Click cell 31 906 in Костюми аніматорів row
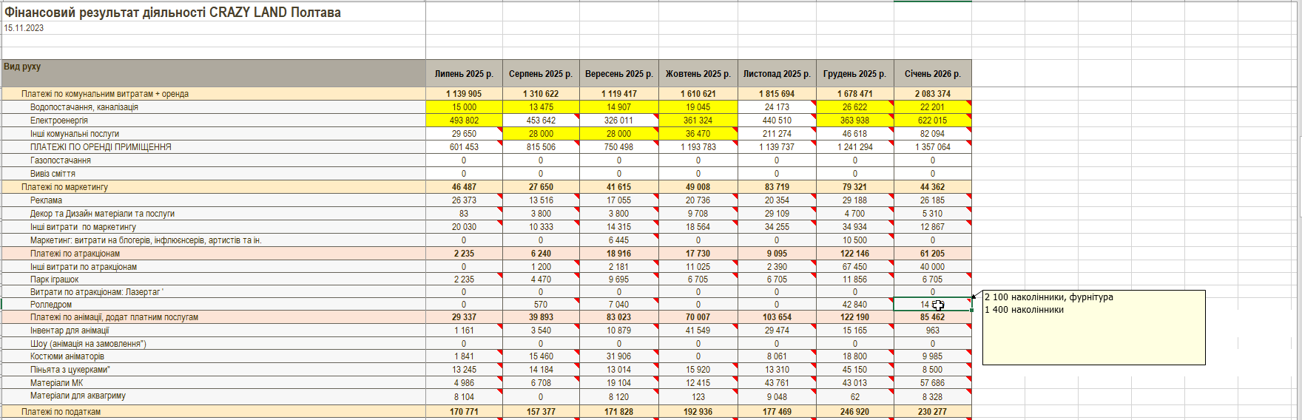Screen dimensions: 1302x420 tap(619, 356)
